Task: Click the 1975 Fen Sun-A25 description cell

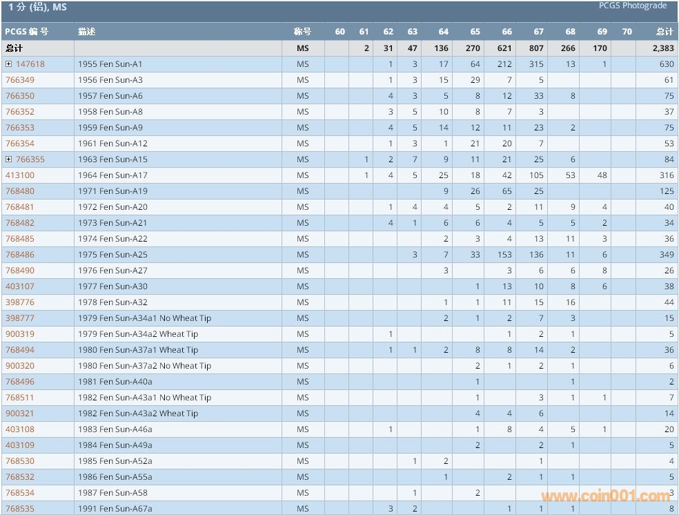Action: coord(112,255)
